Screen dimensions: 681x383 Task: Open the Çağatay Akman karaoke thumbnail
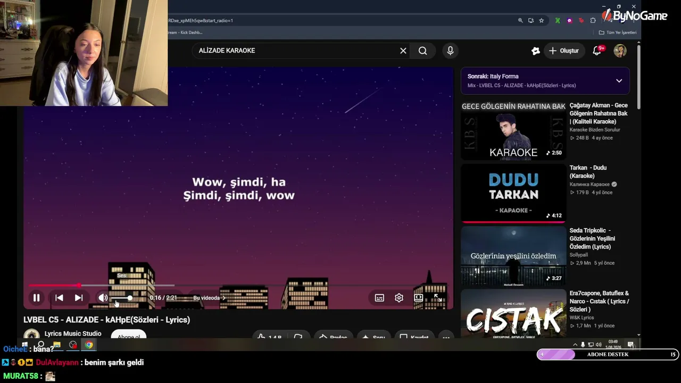pyautogui.click(x=513, y=130)
